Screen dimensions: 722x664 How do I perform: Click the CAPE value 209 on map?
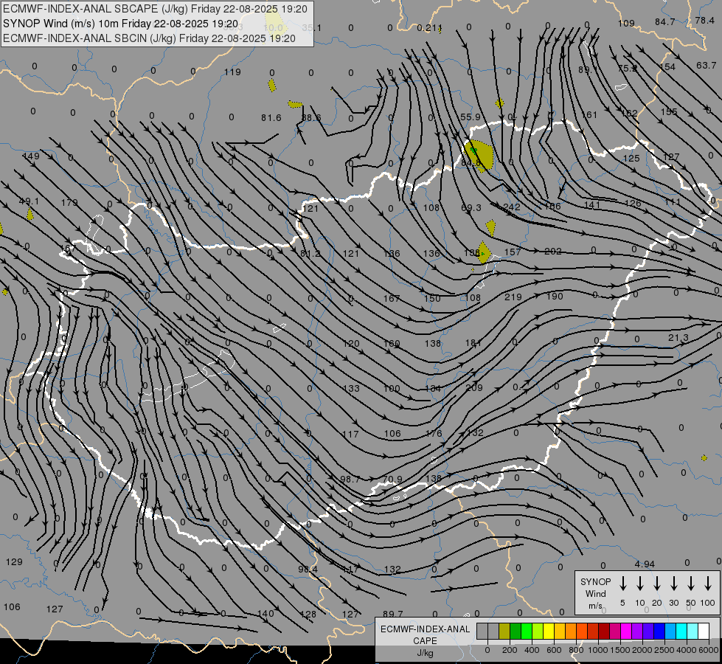(x=473, y=387)
